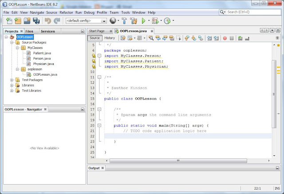
Task: Select the Source view button
Action: (x=95, y=38)
